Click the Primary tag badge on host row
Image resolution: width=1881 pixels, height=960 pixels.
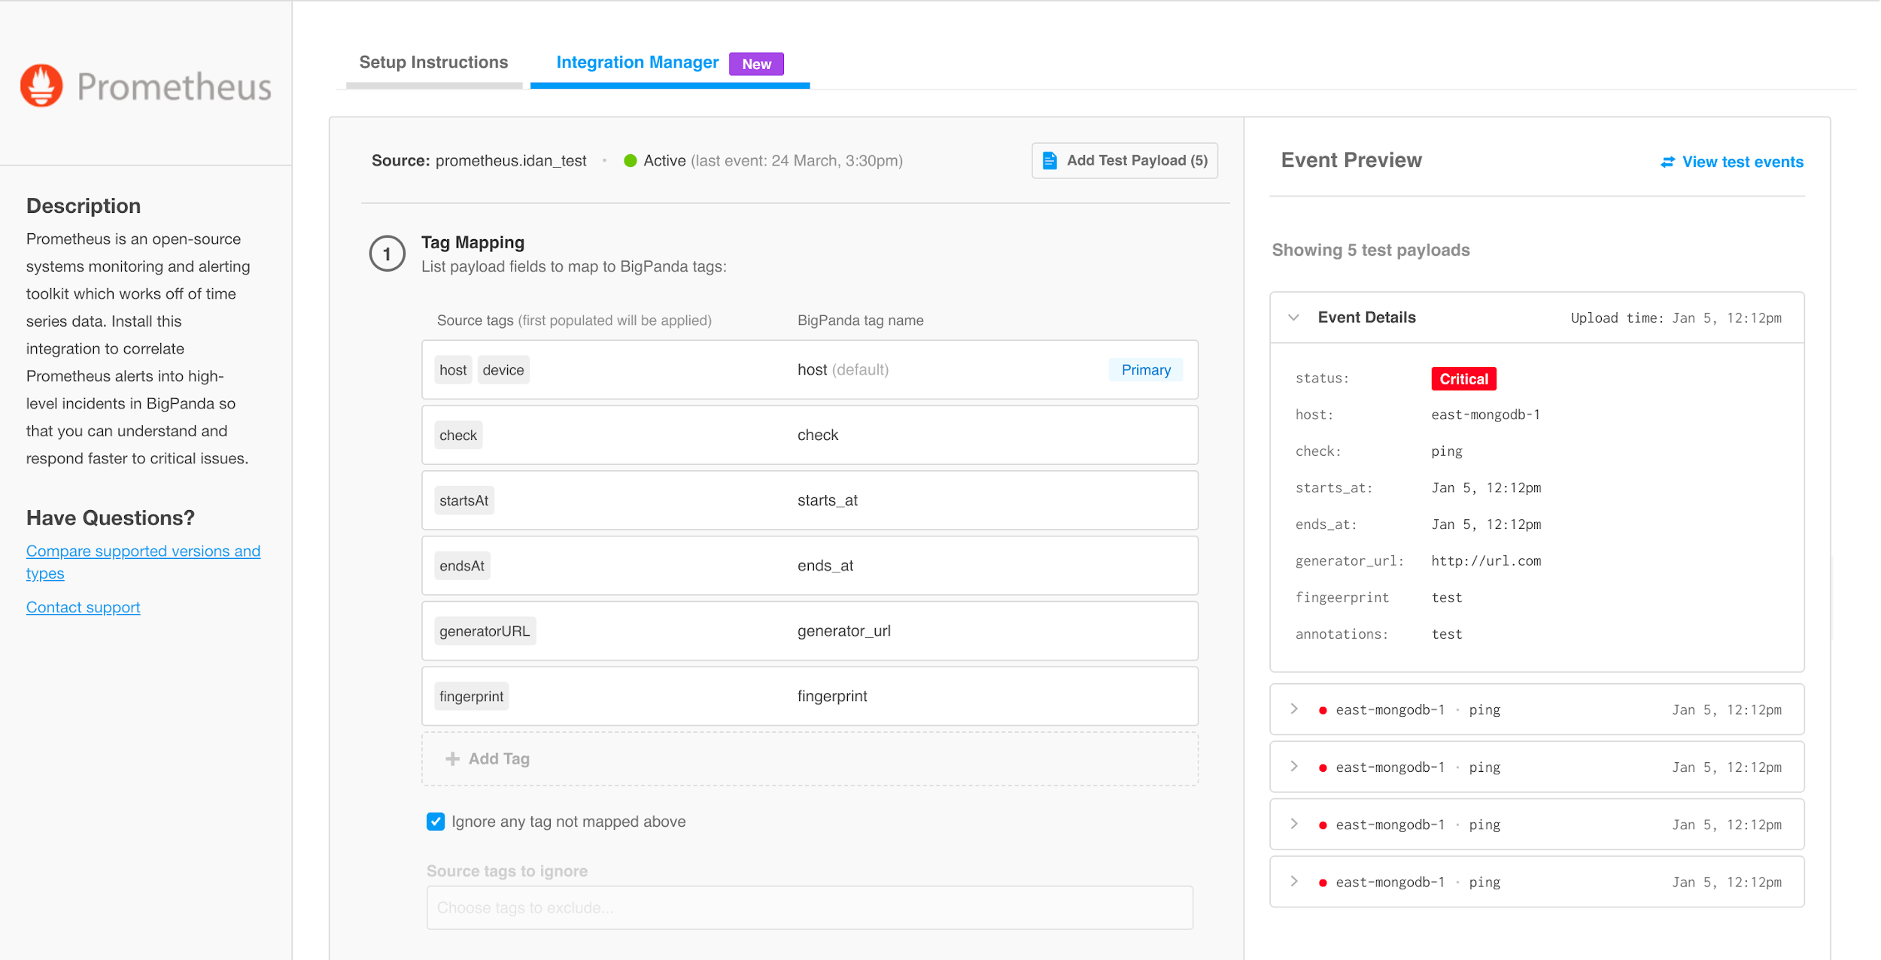click(x=1145, y=369)
